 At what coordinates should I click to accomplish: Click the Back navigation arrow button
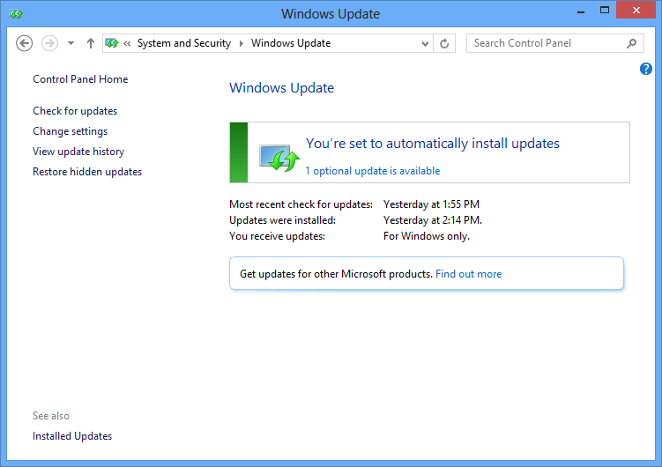tap(25, 43)
